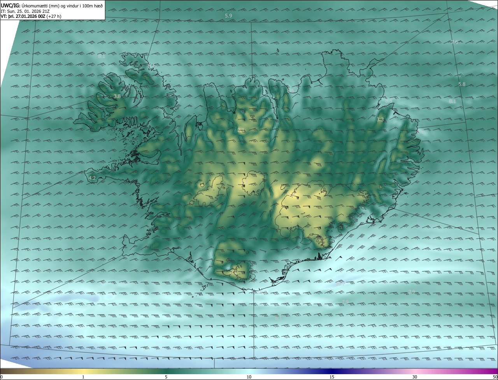
Task: Select the title 'Úrkomumætti (mm) og vindur í 100m hæð'
Action: pyautogui.click(x=61, y=5)
